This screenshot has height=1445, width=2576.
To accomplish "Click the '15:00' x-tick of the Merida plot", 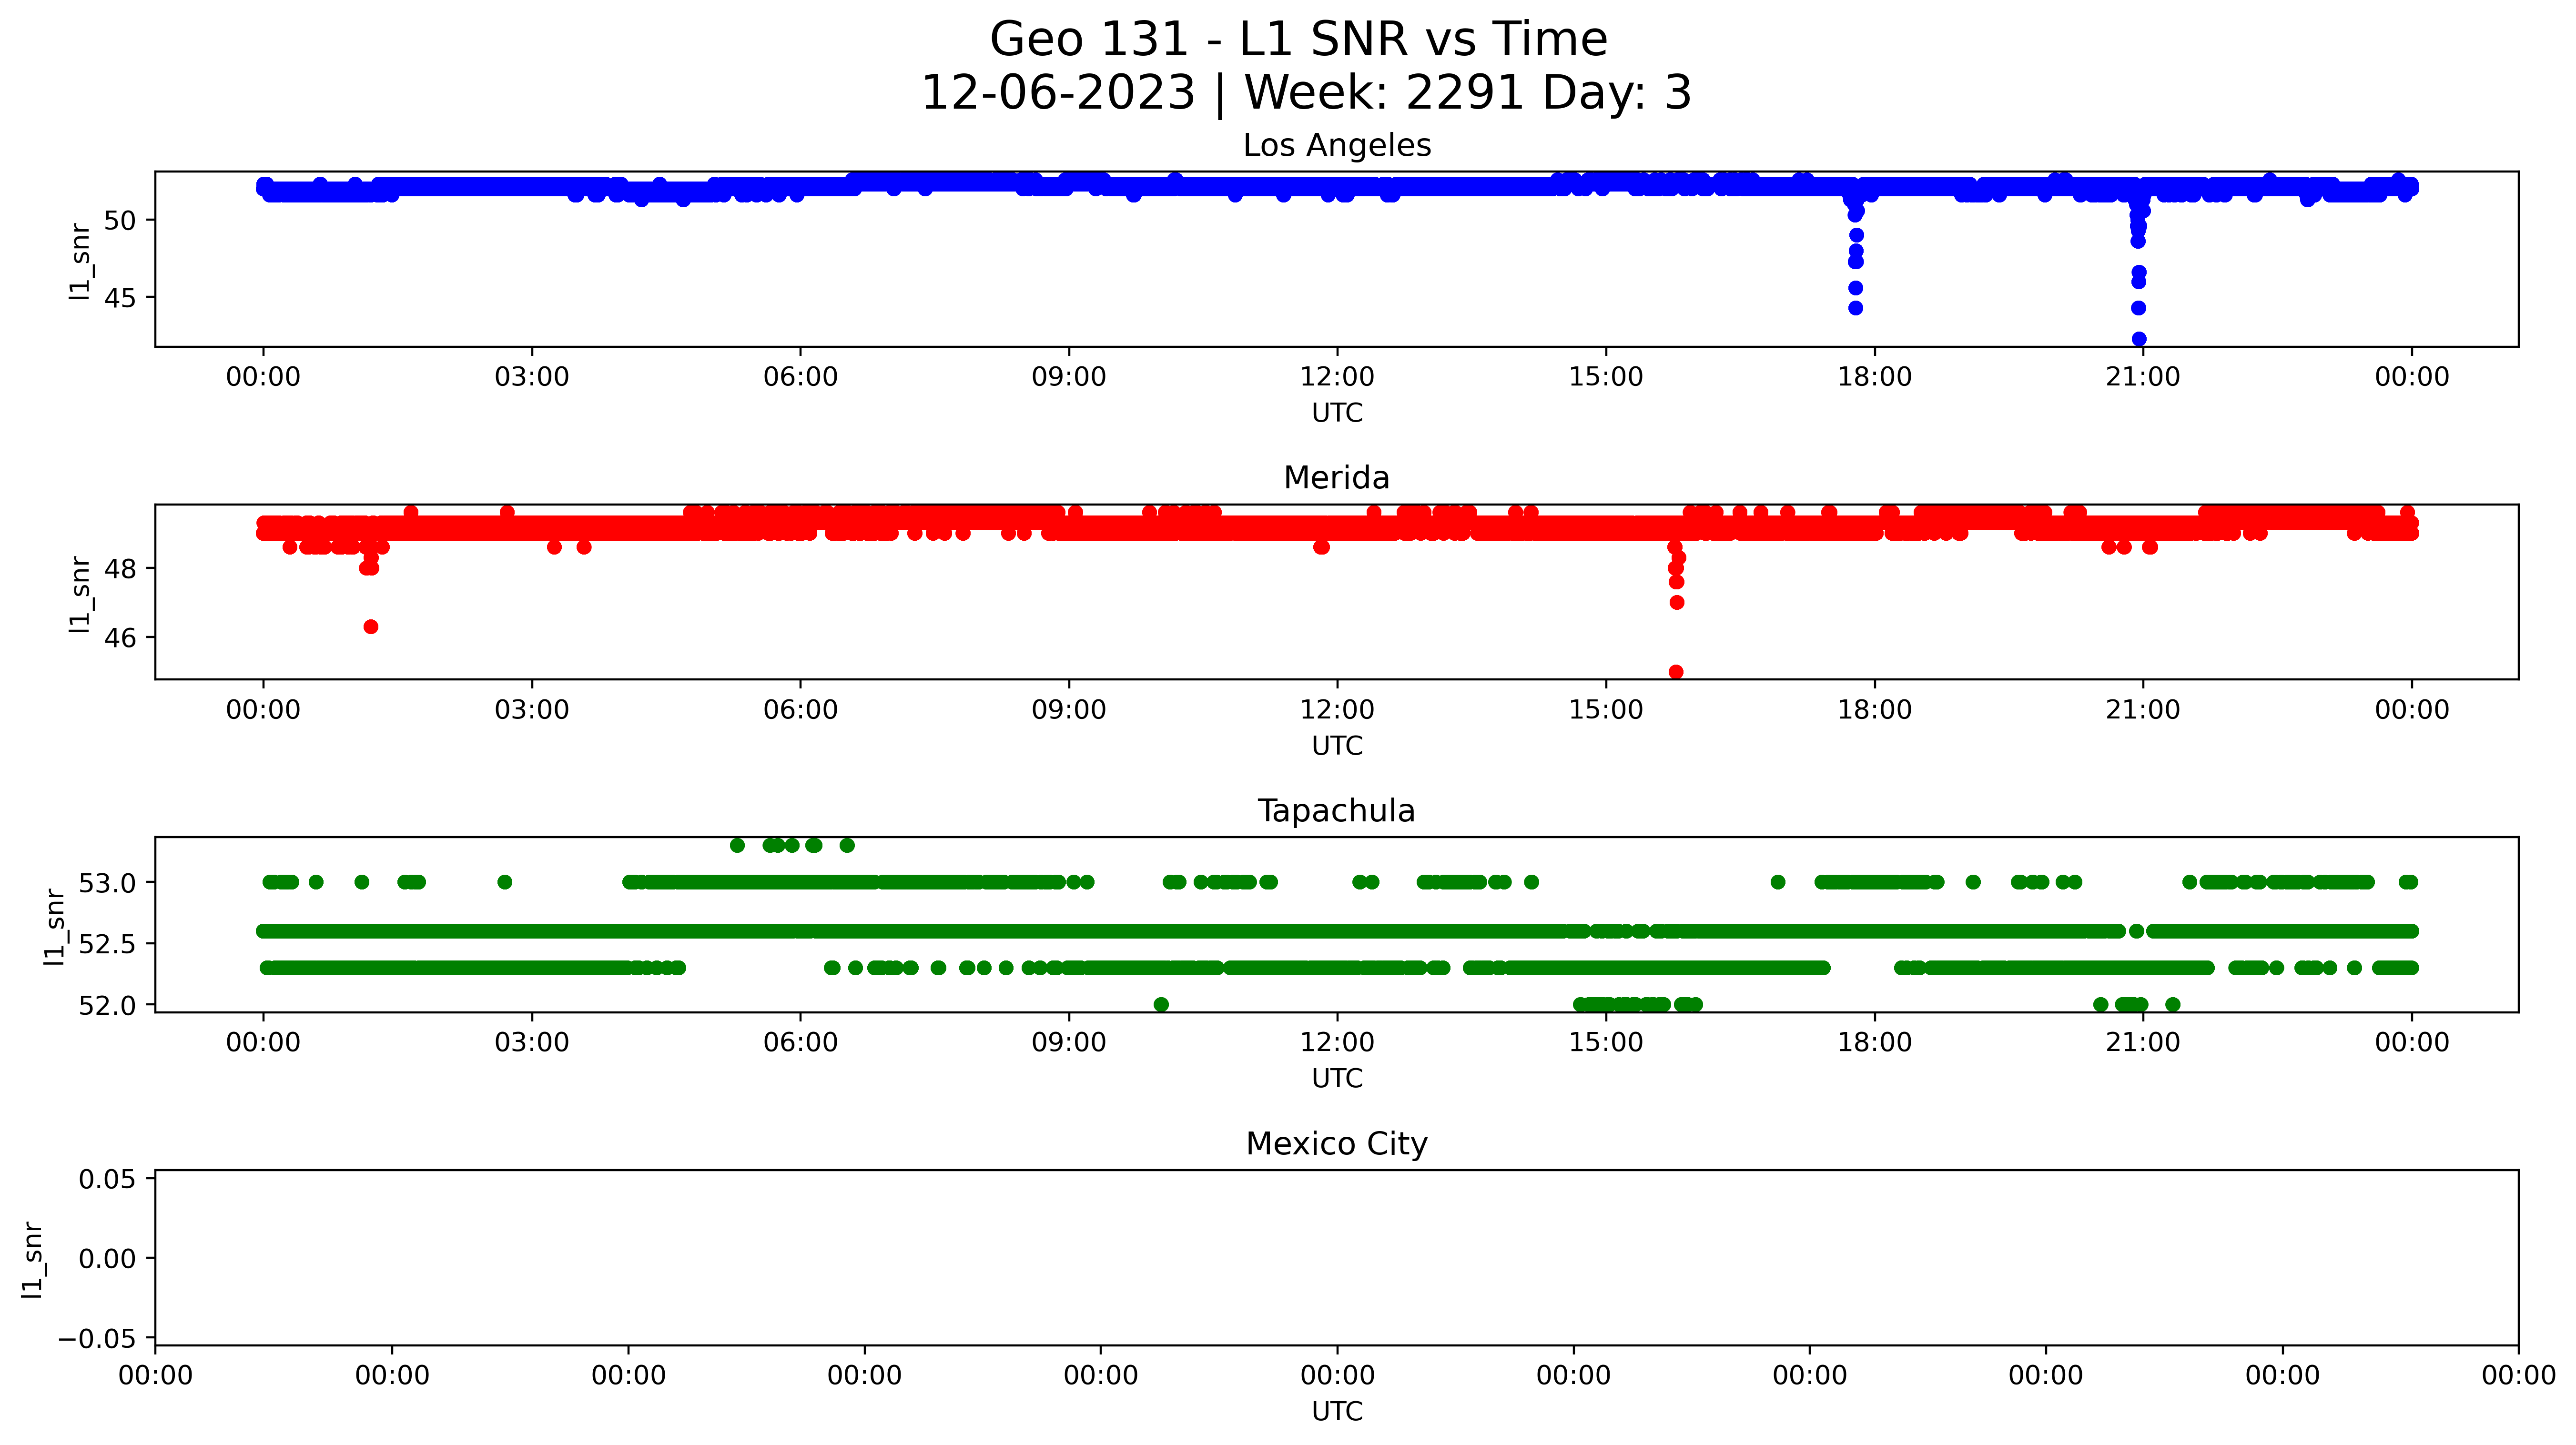I will tap(1606, 710).
